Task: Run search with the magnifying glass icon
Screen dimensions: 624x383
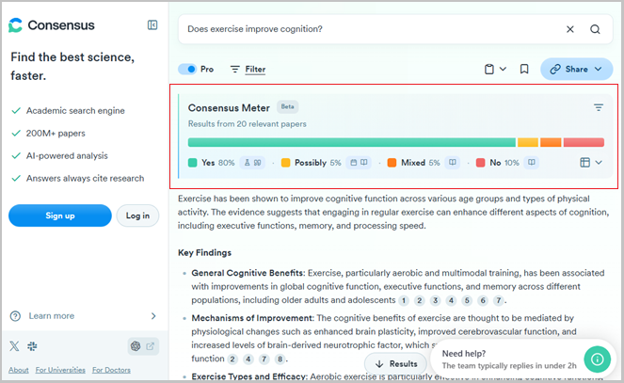Action: [x=595, y=29]
